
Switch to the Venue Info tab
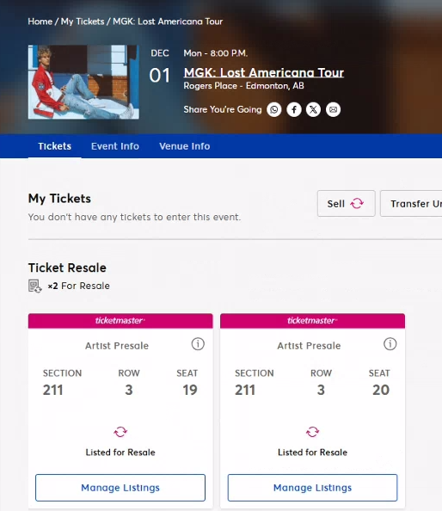pyautogui.click(x=184, y=146)
